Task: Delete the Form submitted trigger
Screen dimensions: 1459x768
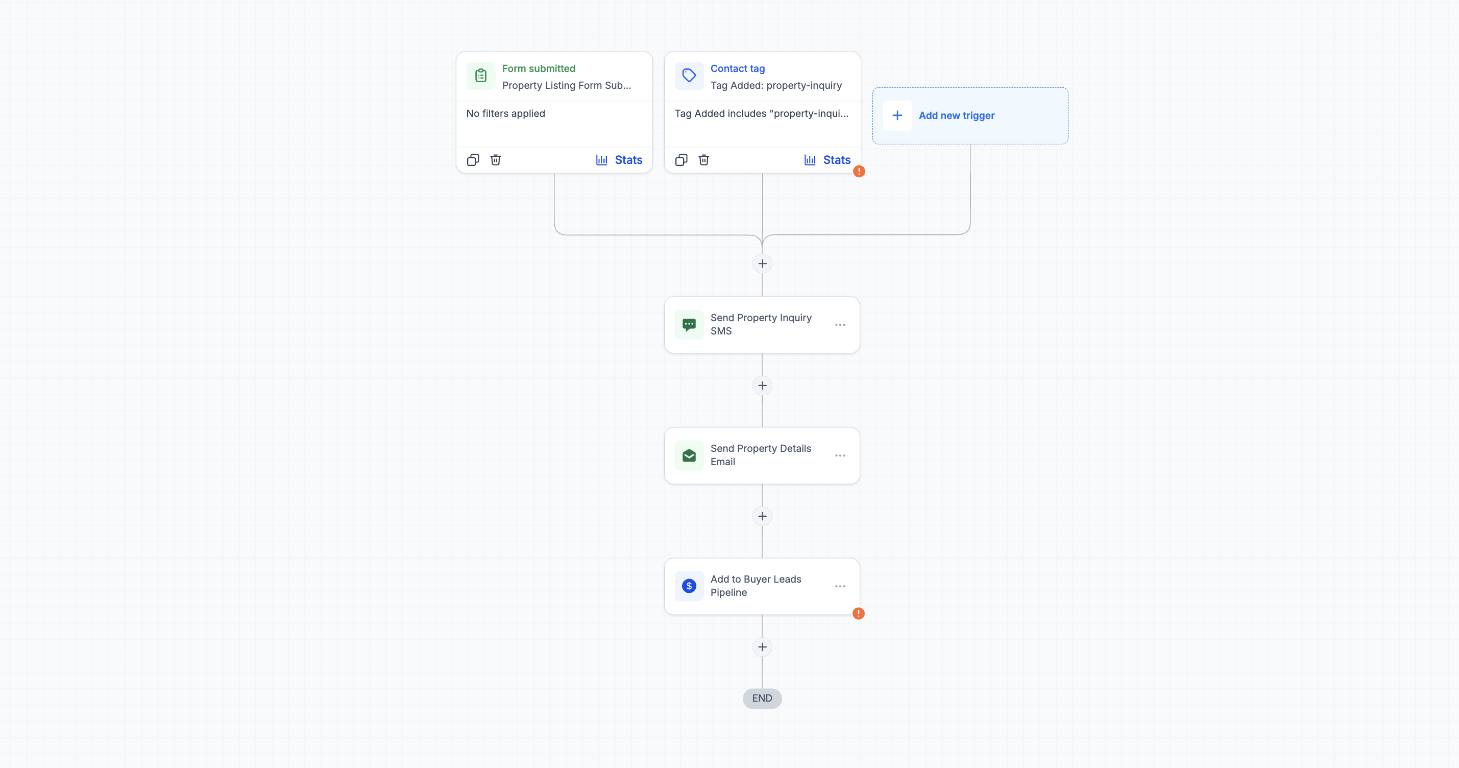Action: [496, 160]
